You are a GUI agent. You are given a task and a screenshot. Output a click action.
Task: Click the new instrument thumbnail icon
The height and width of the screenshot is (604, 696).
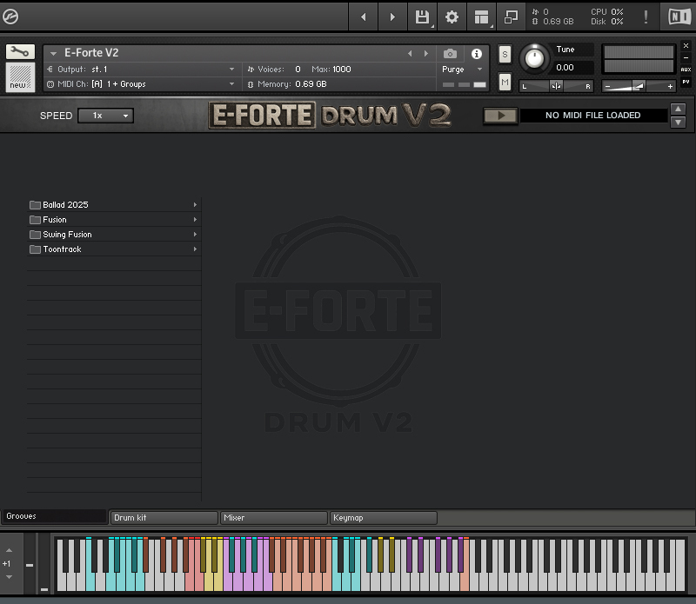tap(20, 77)
